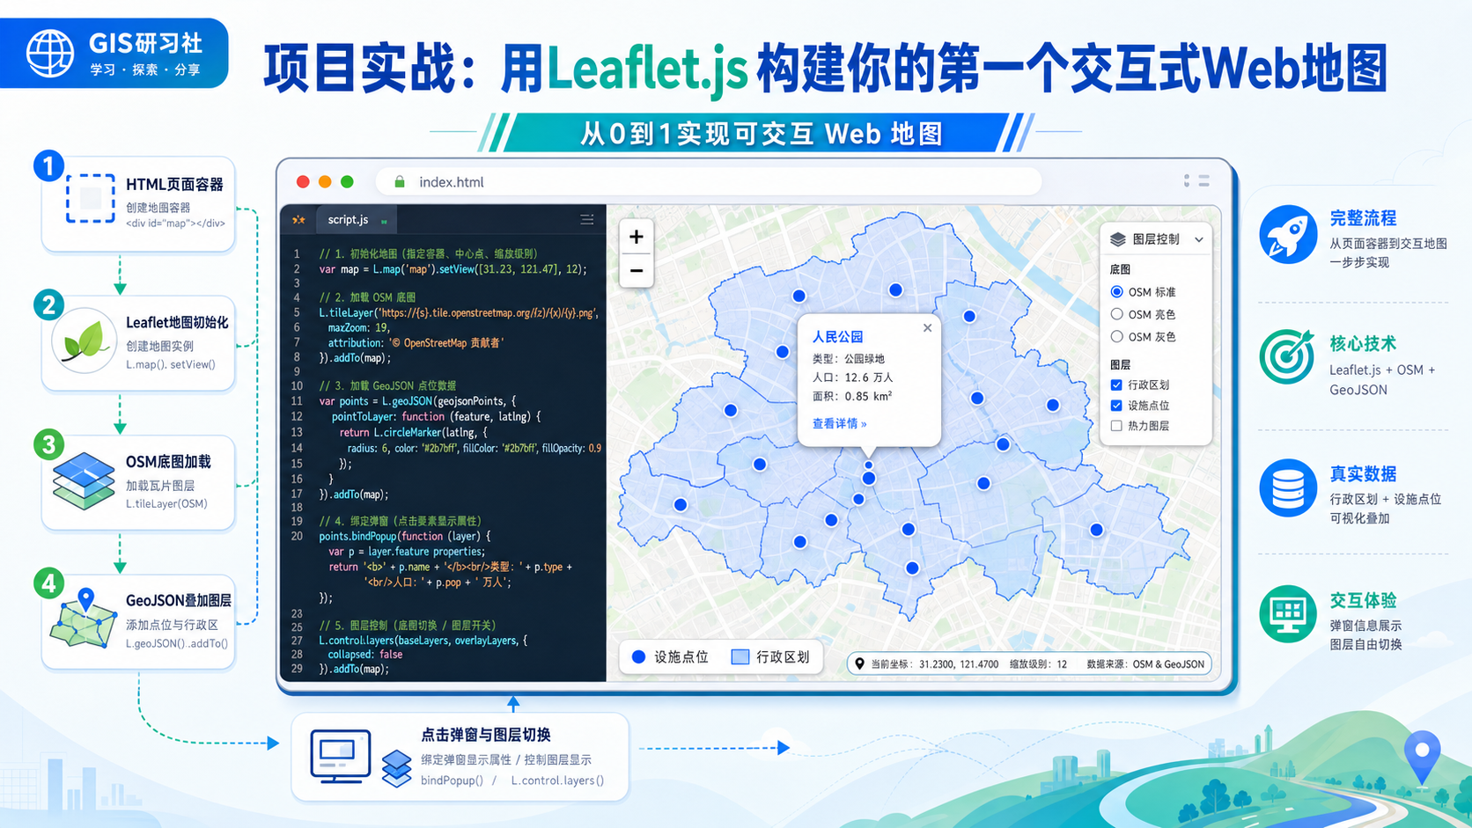Click the monitor icon beside 交互体验
The width and height of the screenshot is (1472, 828).
(1287, 614)
